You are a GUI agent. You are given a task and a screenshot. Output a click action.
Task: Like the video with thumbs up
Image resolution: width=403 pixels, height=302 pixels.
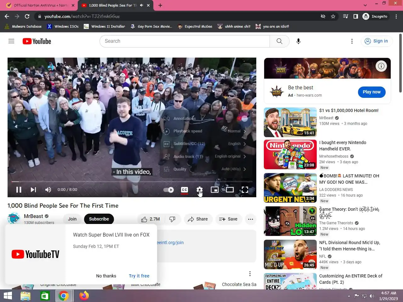[150, 219]
